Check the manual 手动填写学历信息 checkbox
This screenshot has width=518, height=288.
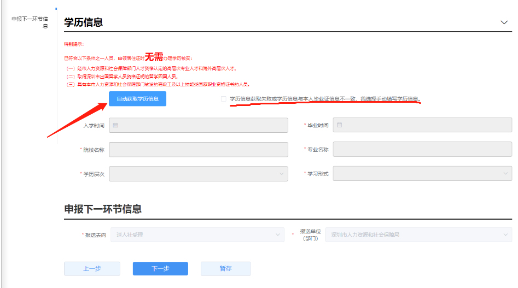224,98
